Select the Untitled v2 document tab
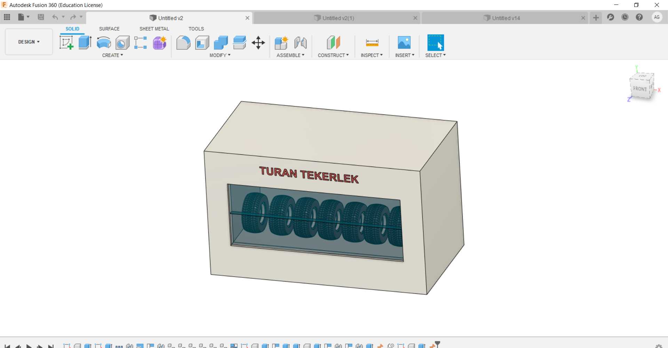 point(169,18)
